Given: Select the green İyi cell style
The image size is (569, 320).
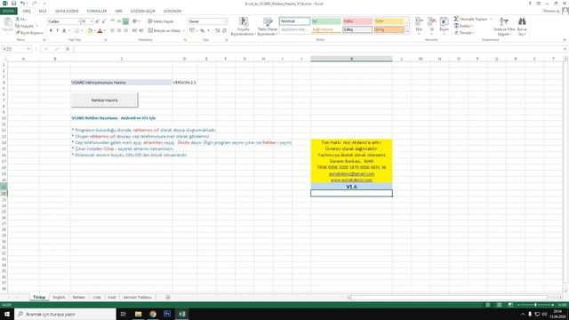Looking at the screenshot, I should (326, 21).
